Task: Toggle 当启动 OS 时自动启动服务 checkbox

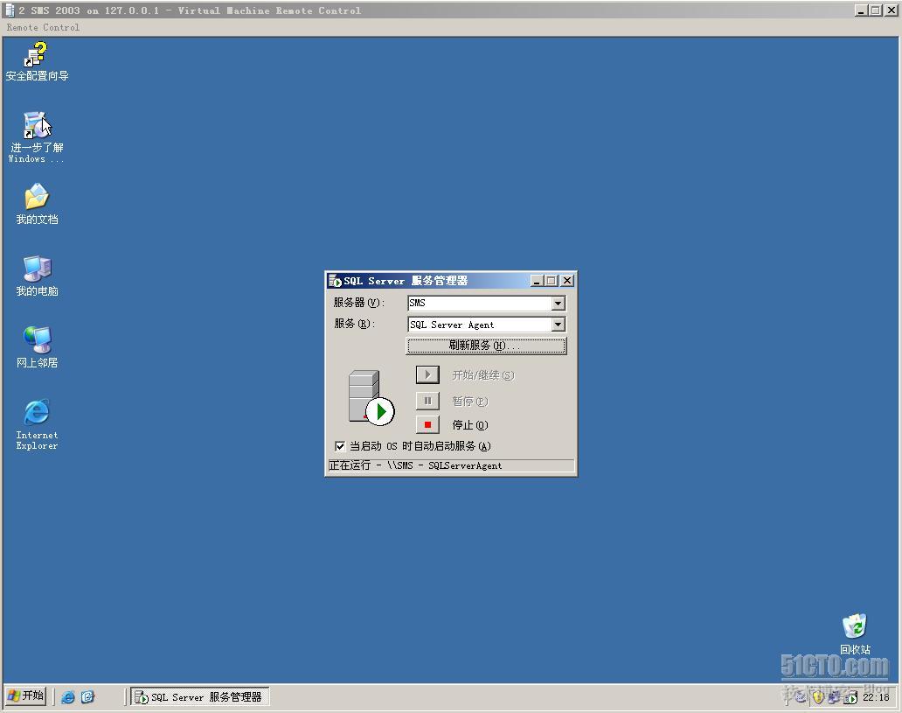Action: 340,446
